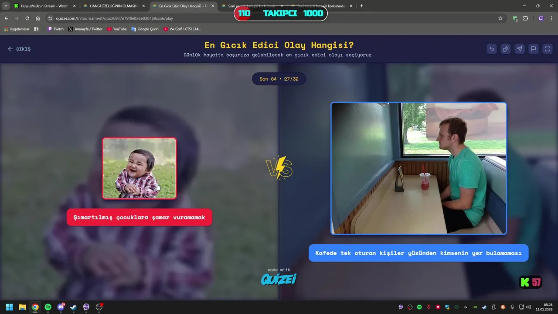Report the quiz with the flag icon
Screen dimensions: 558x314
coord(534,49)
